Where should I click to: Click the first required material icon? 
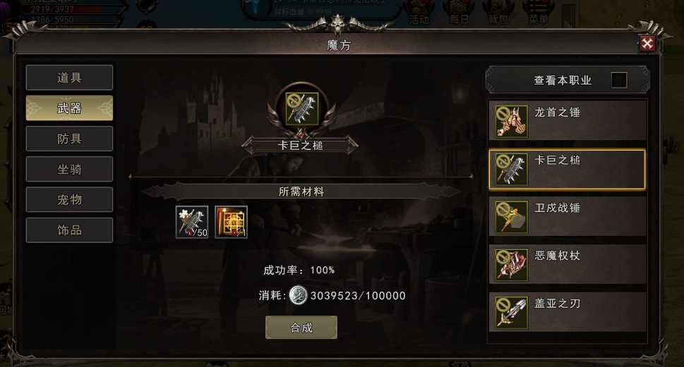point(192,222)
